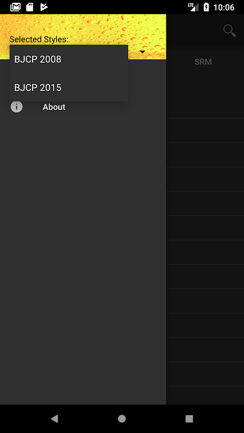Tap the search magnifier icon
Image resolution: width=244 pixels, height=433 pixels.
click(x=229, y=31)
